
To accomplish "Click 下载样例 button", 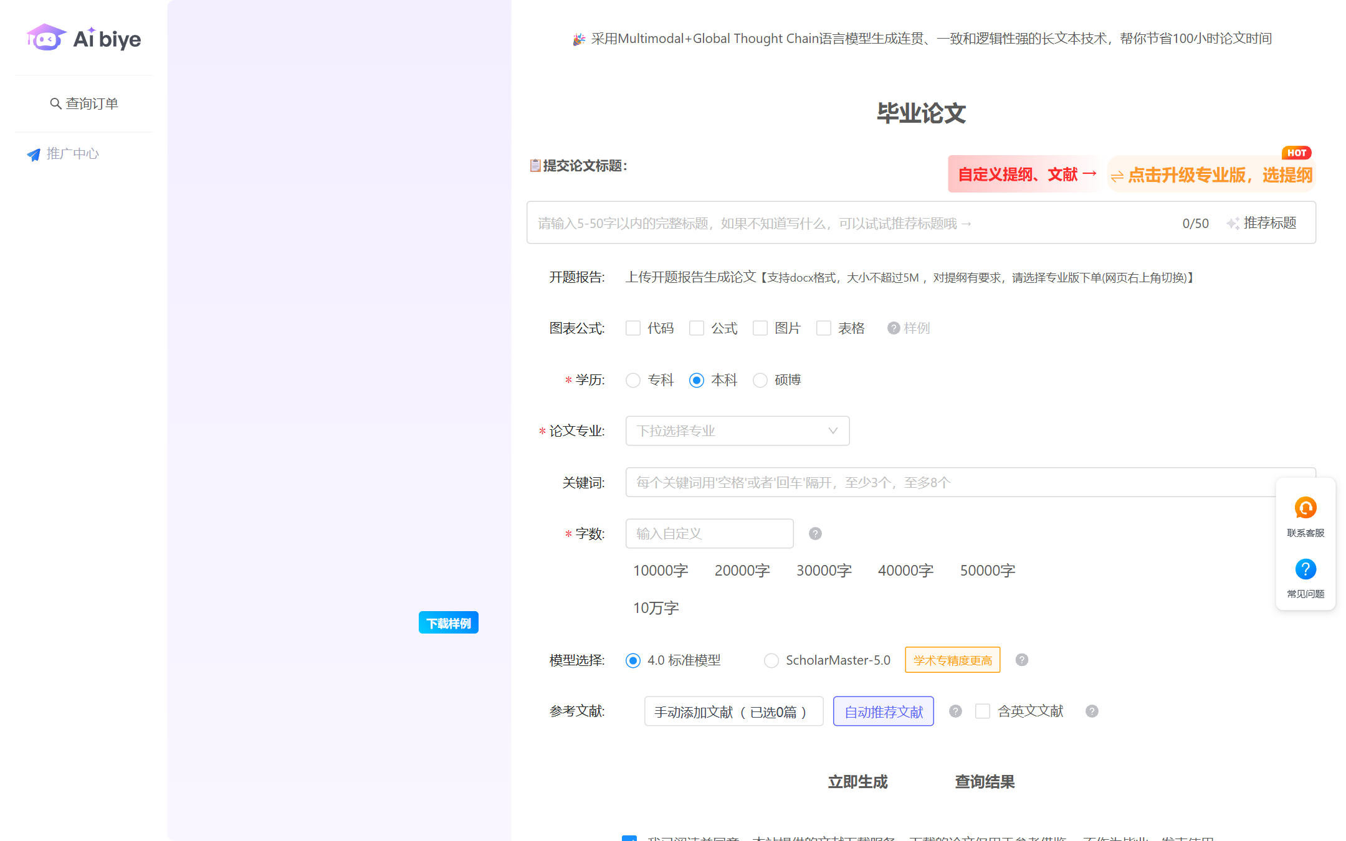I will pyautogui.click(x=449, y=623).
